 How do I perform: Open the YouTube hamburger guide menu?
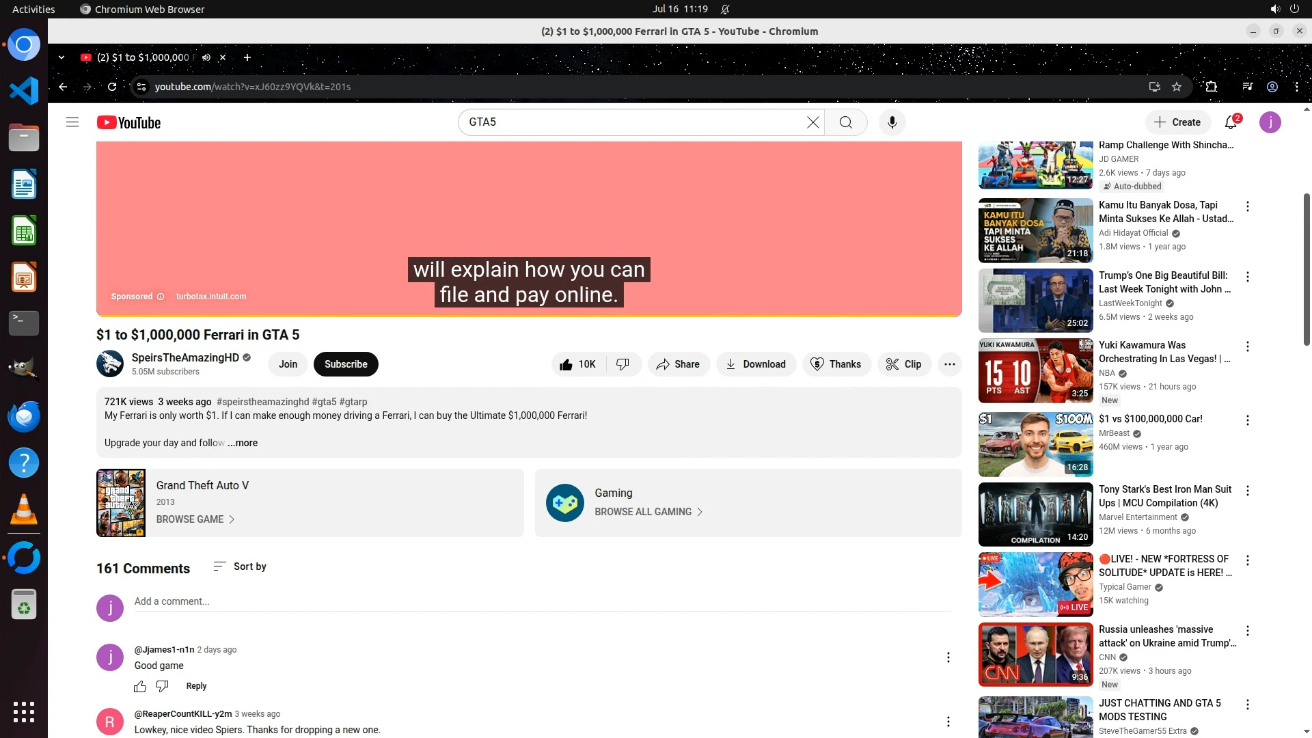(72, 122)
